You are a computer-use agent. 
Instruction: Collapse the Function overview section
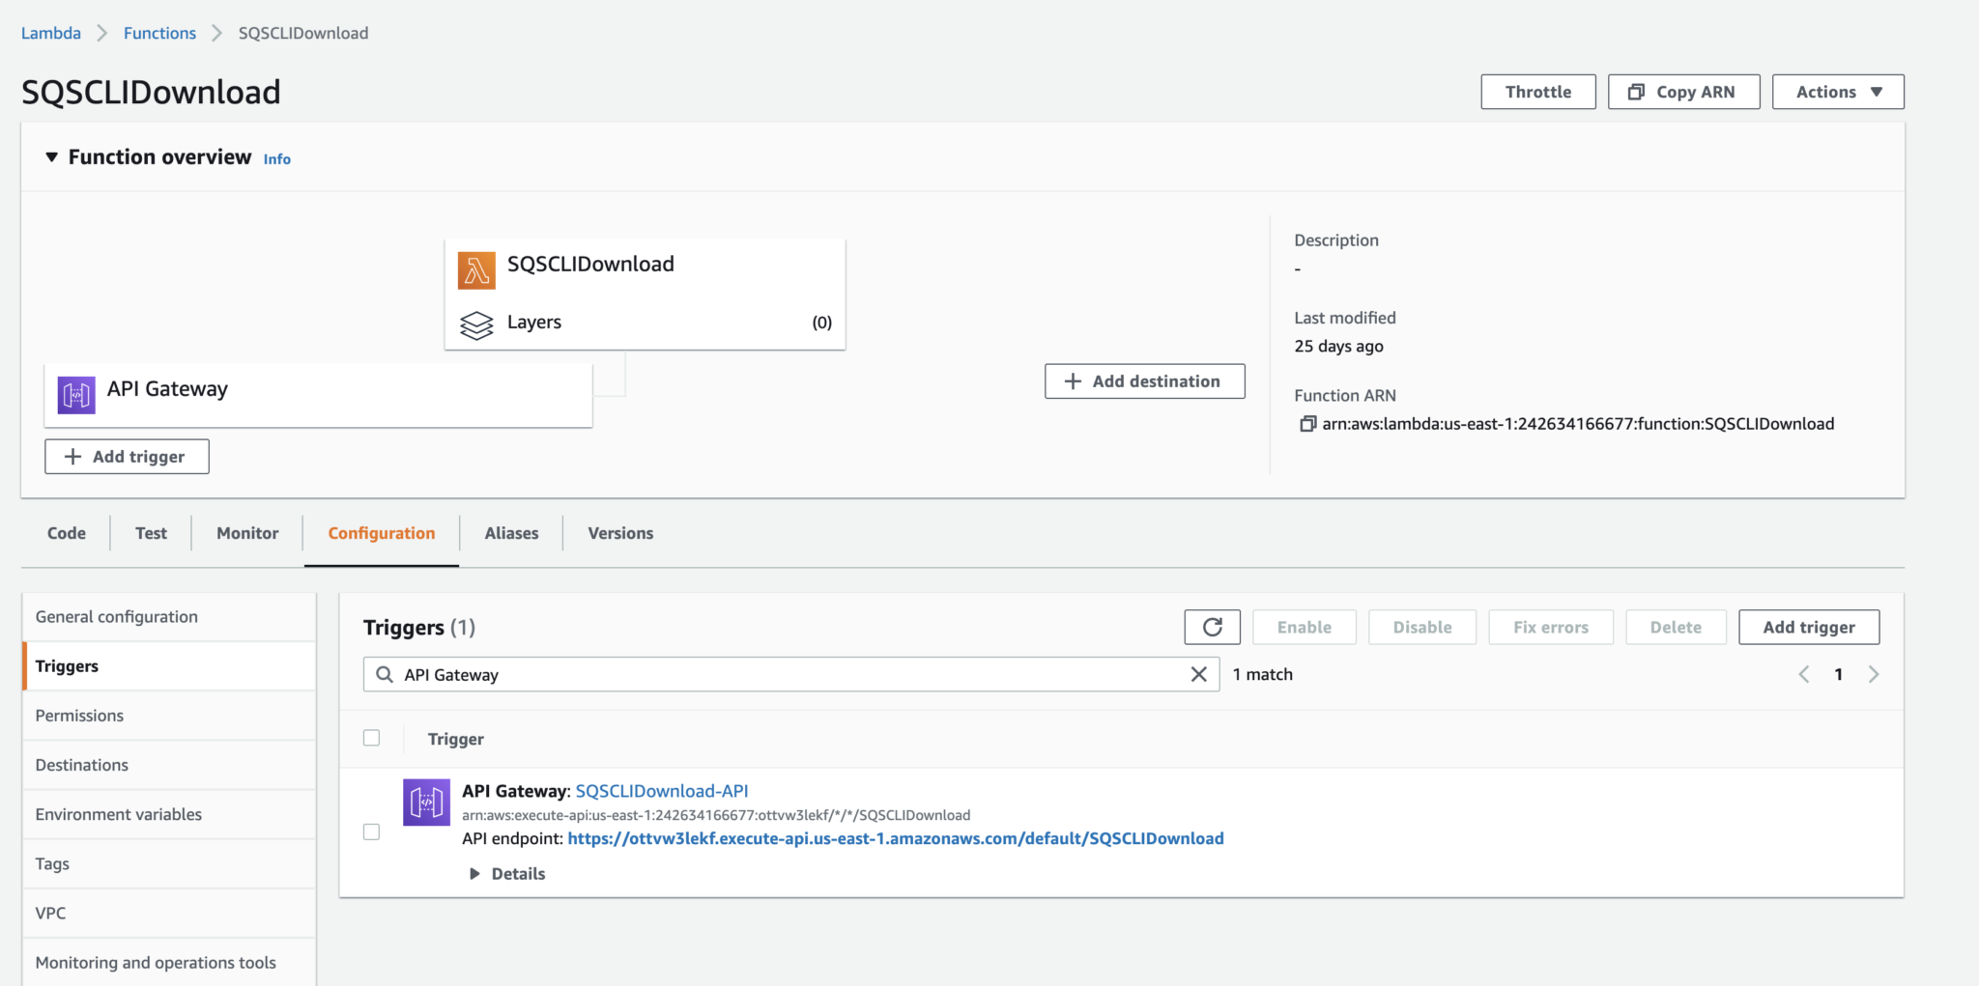(52, 156)
